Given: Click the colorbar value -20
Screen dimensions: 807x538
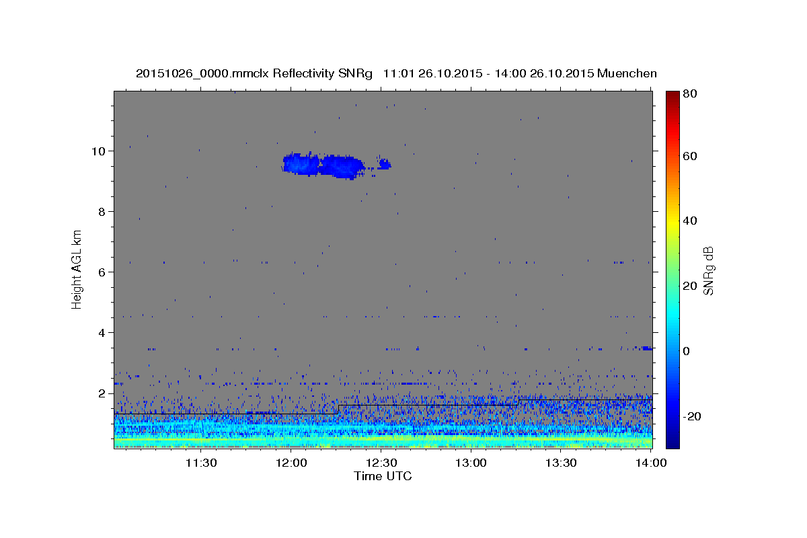Looking at the screenshot, I should point(692,416).
